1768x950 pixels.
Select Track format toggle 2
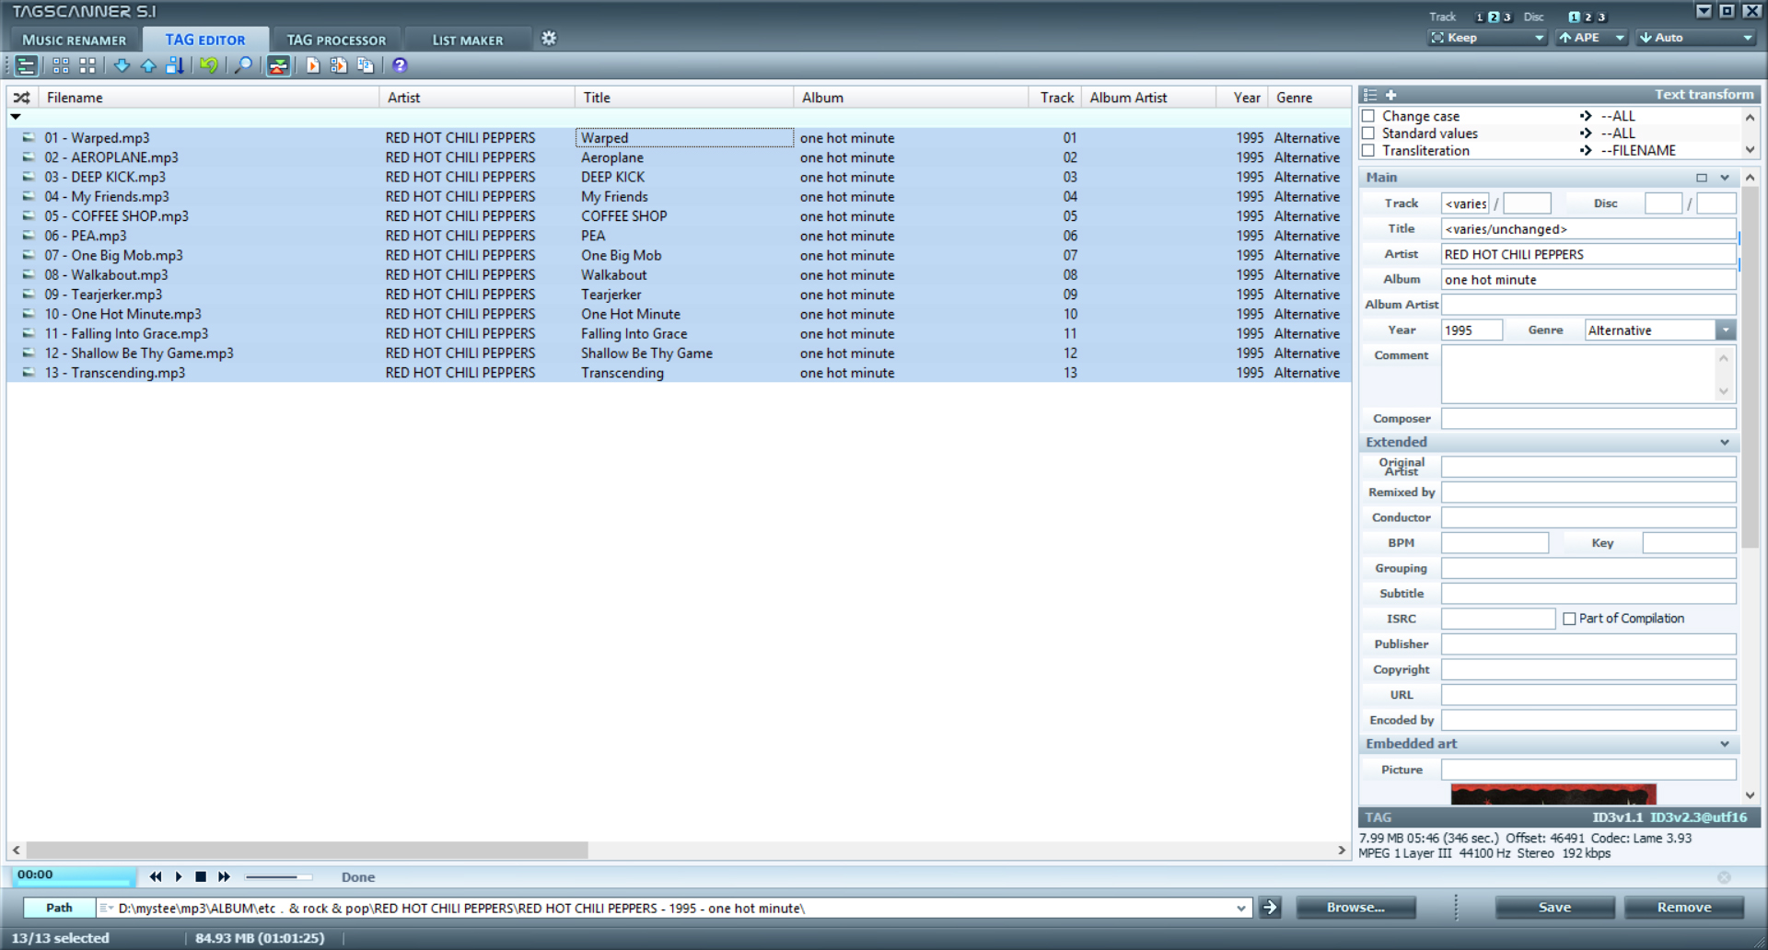tap(1494, 17)
